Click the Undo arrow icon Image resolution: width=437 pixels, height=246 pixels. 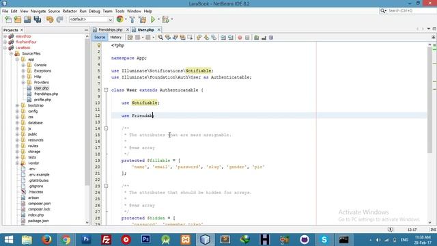click(x=50, y=20)
